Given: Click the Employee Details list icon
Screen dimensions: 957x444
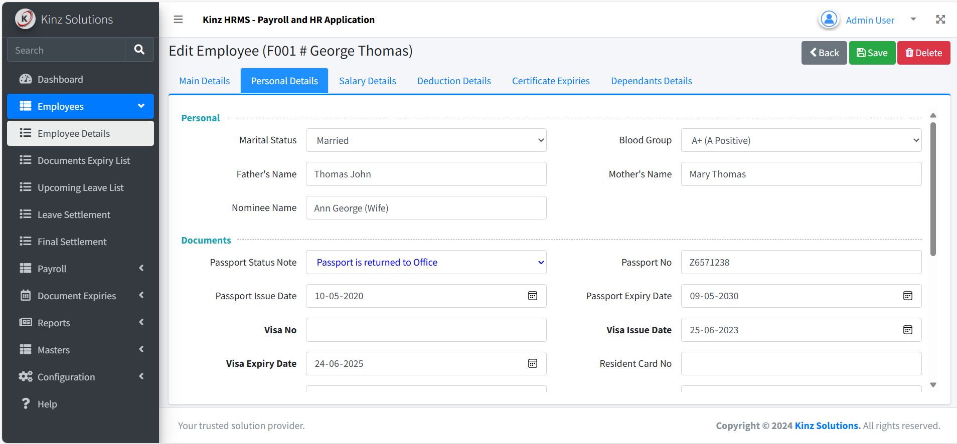Looking at the screenshot, I should [26, 133].
